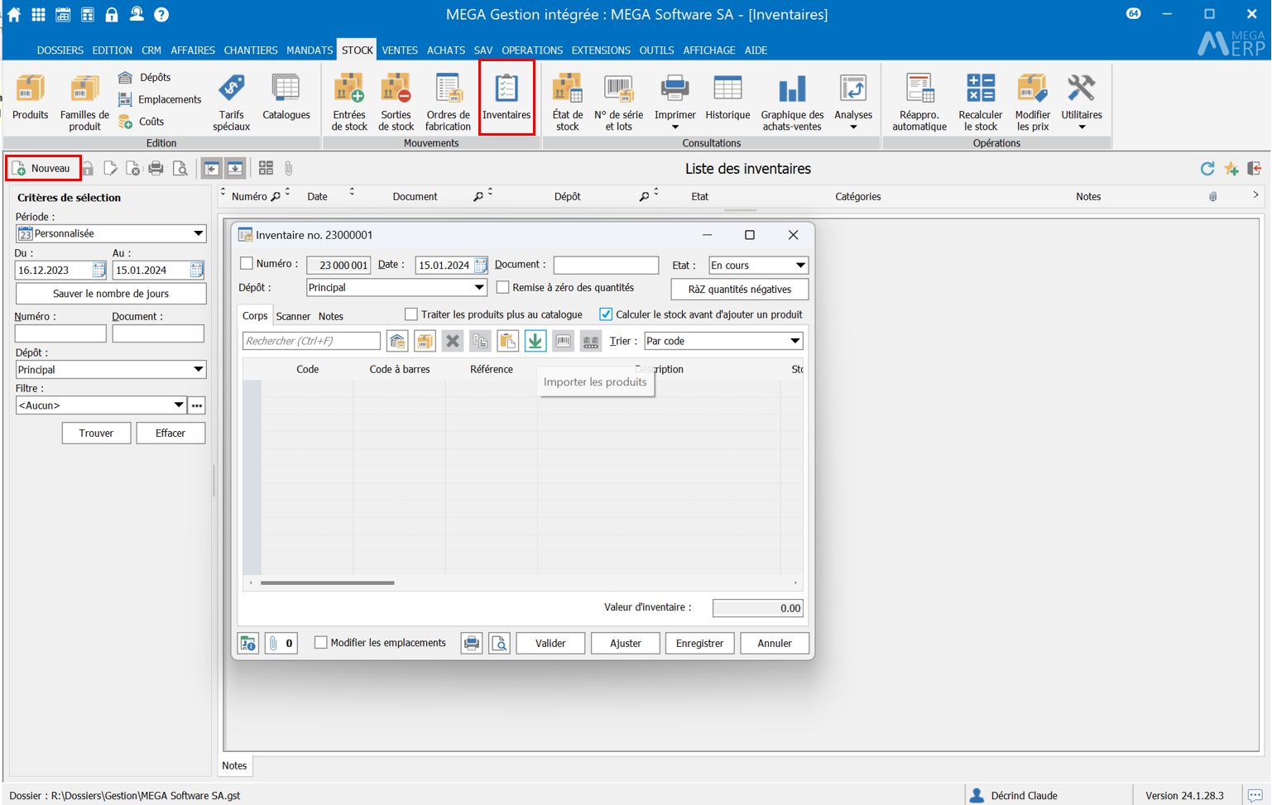Click the barcode icon in inventory toolbar
1272x805 pixels.
563,341
